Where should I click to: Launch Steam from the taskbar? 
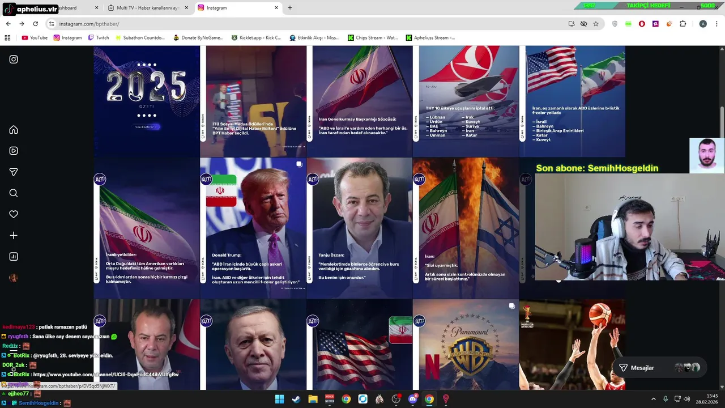(296, 399)
